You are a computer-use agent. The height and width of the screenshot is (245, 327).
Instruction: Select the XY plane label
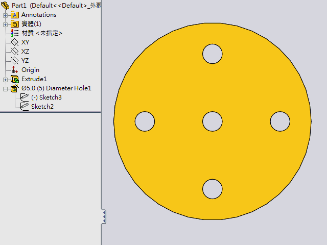(25, 42)
